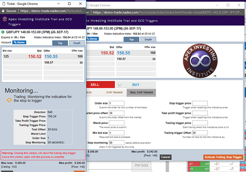Switch to Top tab in back window

pyautogui.click(x=131, y=40)
